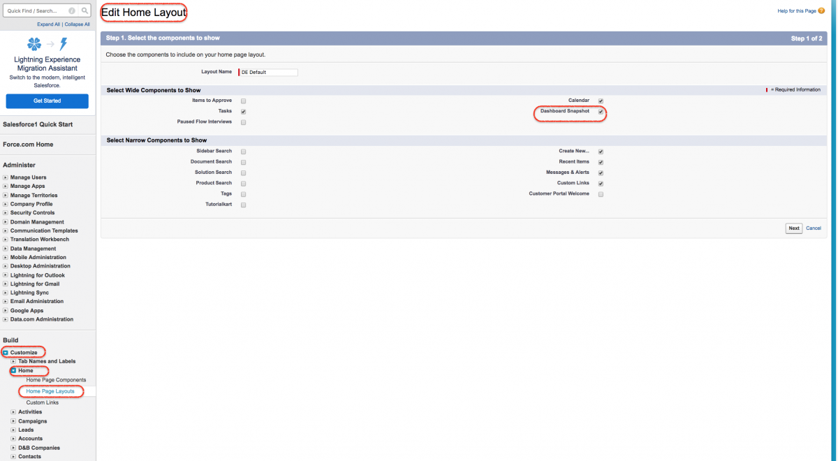
Task: Click the Lightning Experience migration icon
Action: [x=47, y=45]
